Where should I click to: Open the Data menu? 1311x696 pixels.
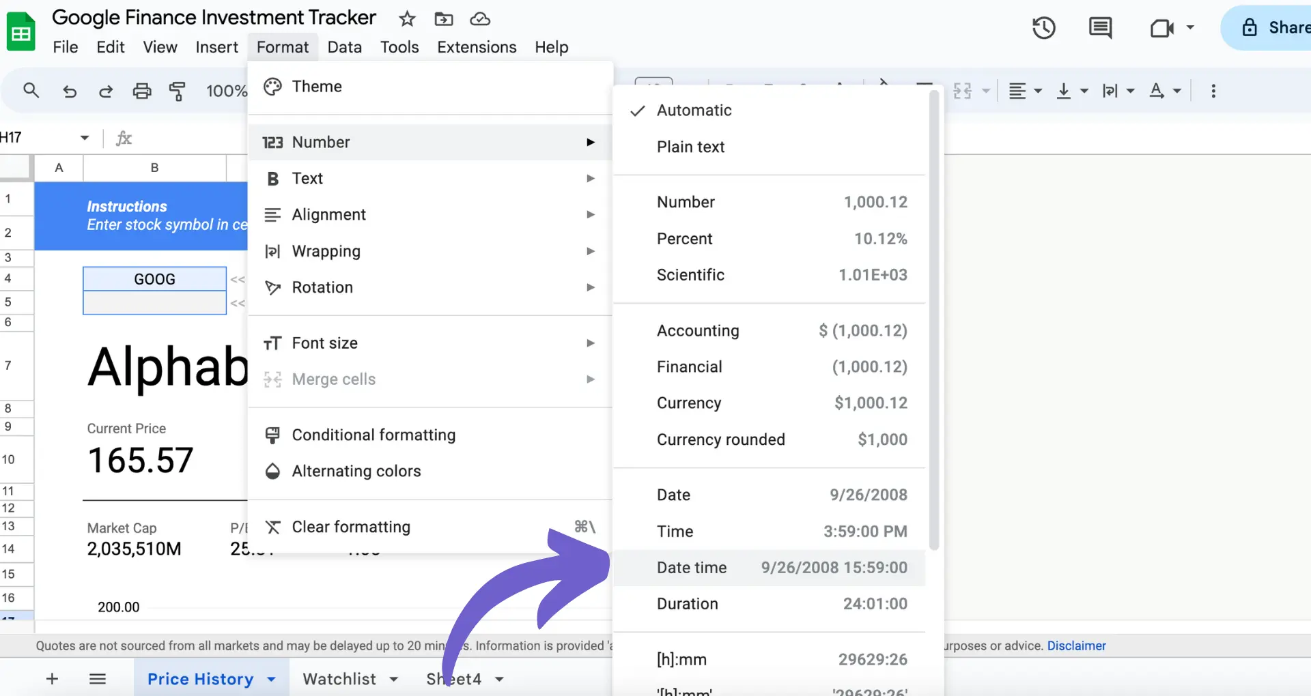pos(344,47)
